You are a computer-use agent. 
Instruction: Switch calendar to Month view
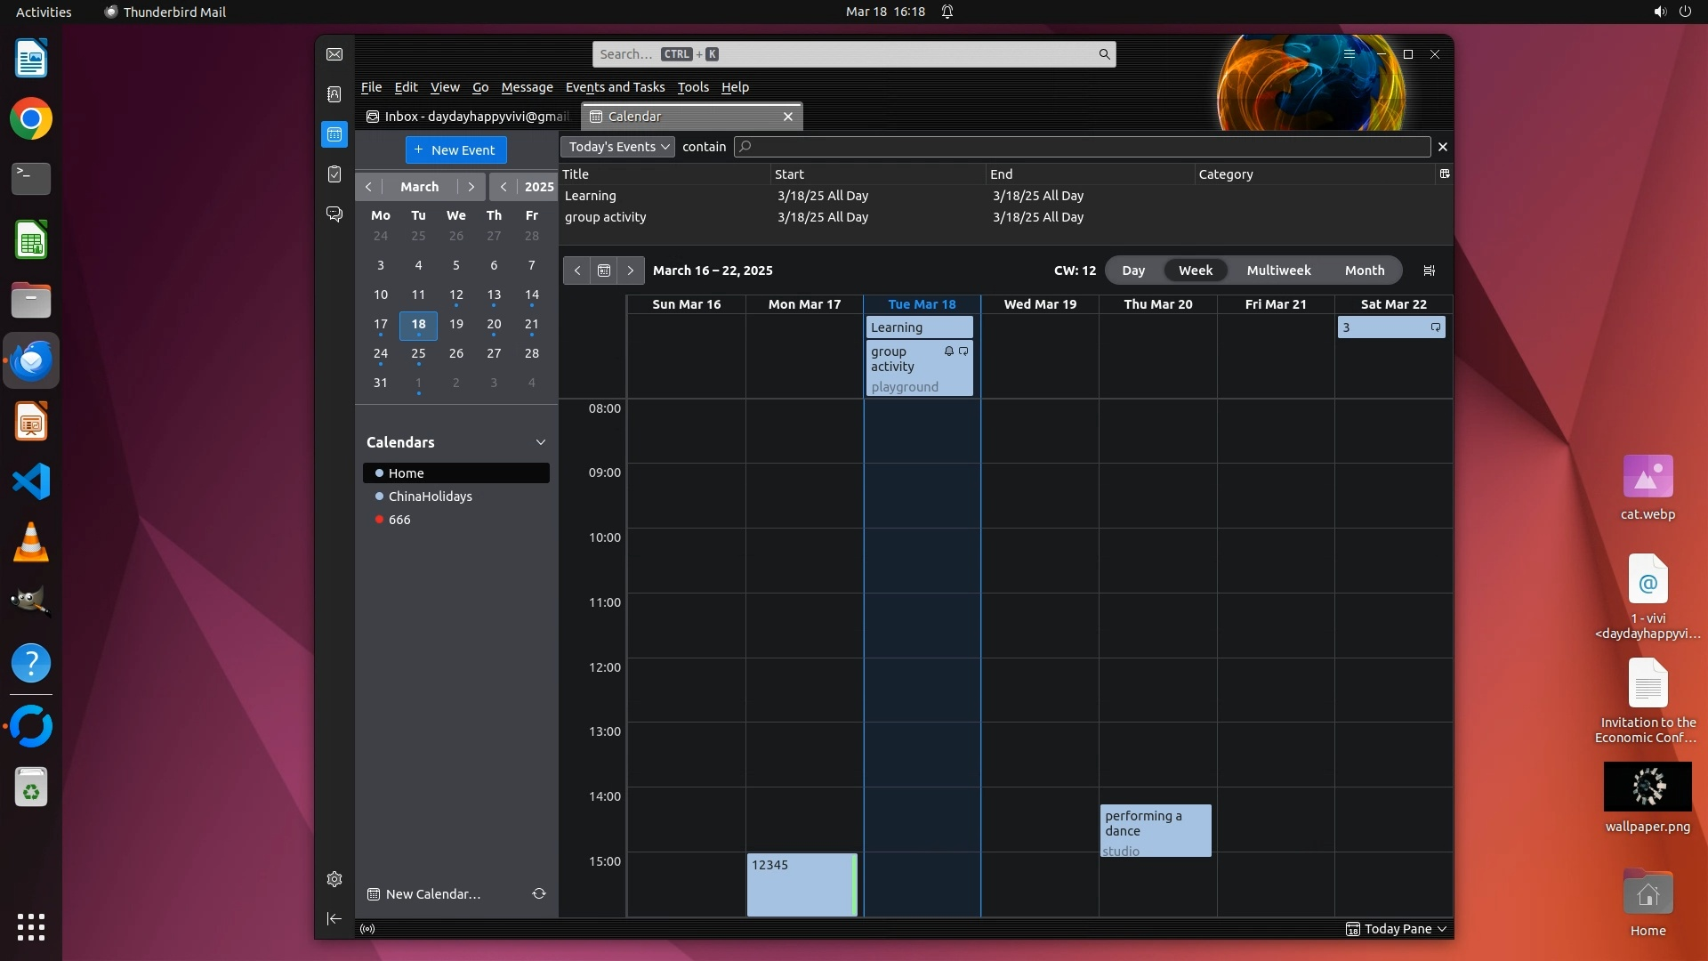(x=1364, y=271)
